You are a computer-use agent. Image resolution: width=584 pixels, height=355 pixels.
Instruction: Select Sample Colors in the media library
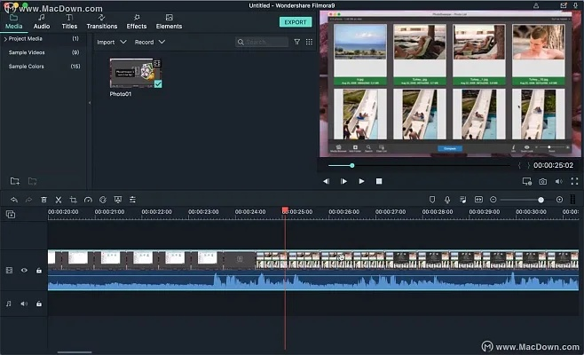(26, 67)
